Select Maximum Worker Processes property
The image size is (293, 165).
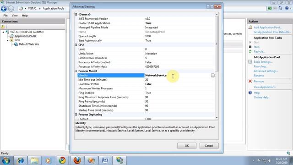146,88
